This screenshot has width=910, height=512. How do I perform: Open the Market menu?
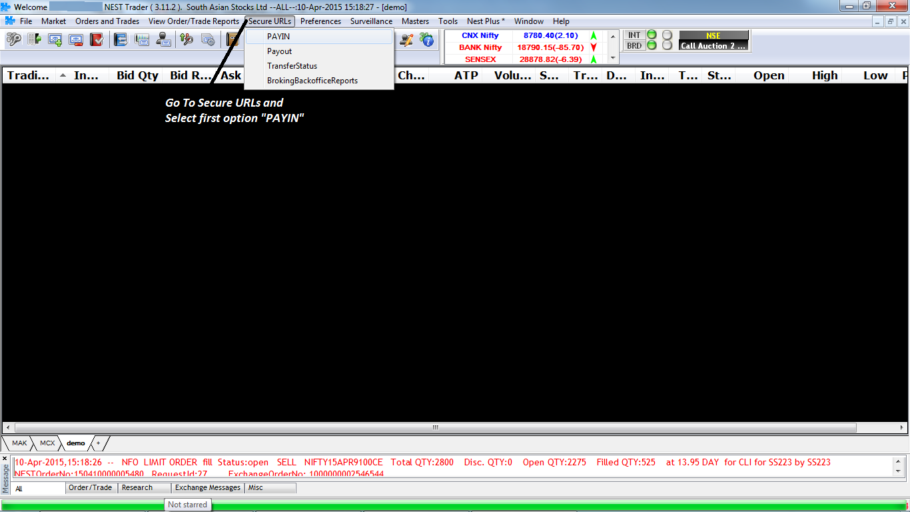[x=54, y=21]
